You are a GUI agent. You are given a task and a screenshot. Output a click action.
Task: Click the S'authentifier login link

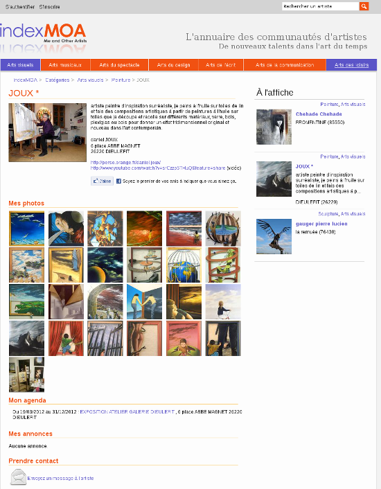point(20,7)
